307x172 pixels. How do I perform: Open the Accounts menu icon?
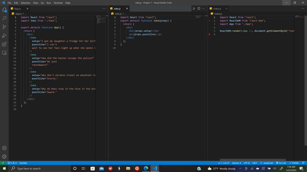[x=4, y=148]
